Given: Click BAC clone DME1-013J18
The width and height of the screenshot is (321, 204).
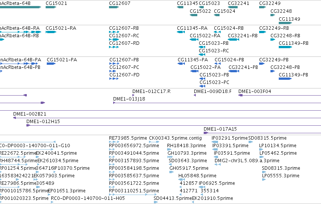Looking at the screenshot, I should tap(217, 103).
